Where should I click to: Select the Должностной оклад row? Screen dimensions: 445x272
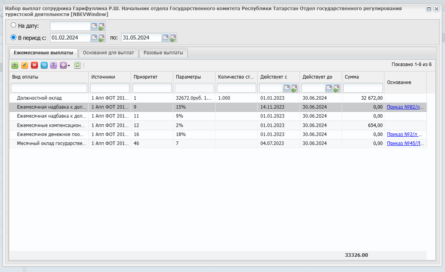(218, 98)
